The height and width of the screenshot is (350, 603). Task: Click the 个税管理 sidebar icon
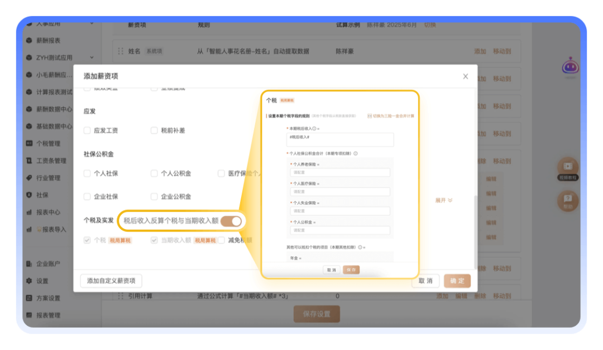click(x=29, y=143)
